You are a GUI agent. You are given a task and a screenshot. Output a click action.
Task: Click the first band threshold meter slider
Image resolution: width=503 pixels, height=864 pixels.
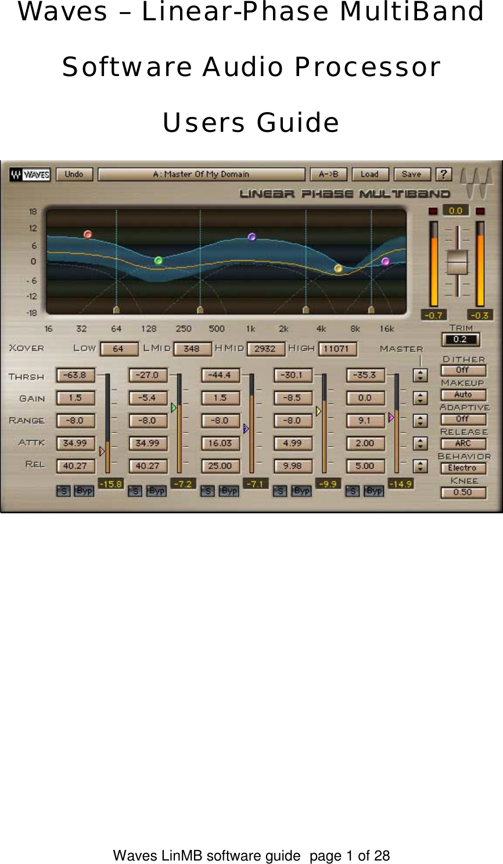107,424
